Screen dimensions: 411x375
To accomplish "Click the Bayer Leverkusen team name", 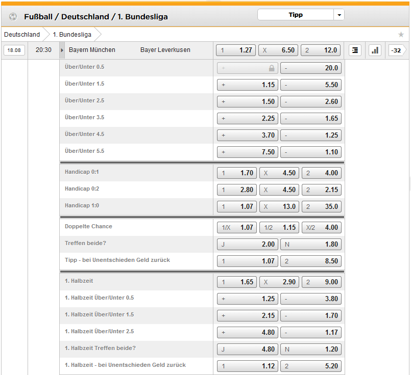I will (x=165, y=50).
